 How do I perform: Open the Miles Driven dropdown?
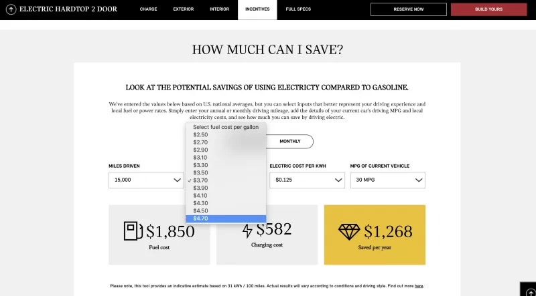point(146,180)
